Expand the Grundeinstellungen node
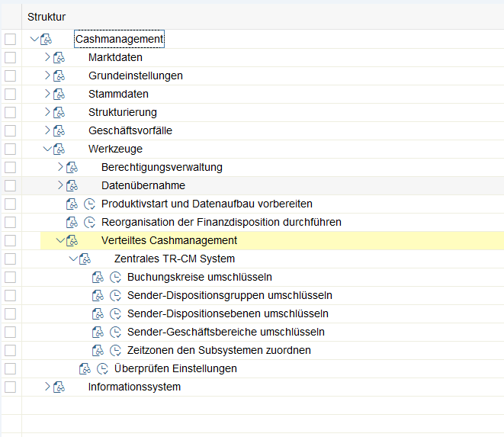This screenshot has width=504, height=437. point(47,76)
